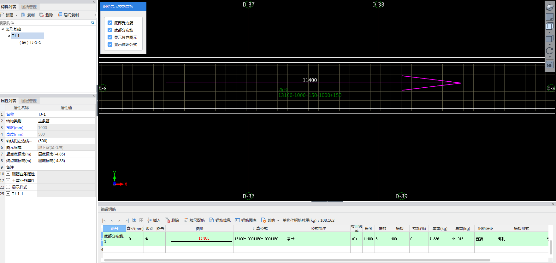
Task: Close the component list panel
Action: click(93, 2)
